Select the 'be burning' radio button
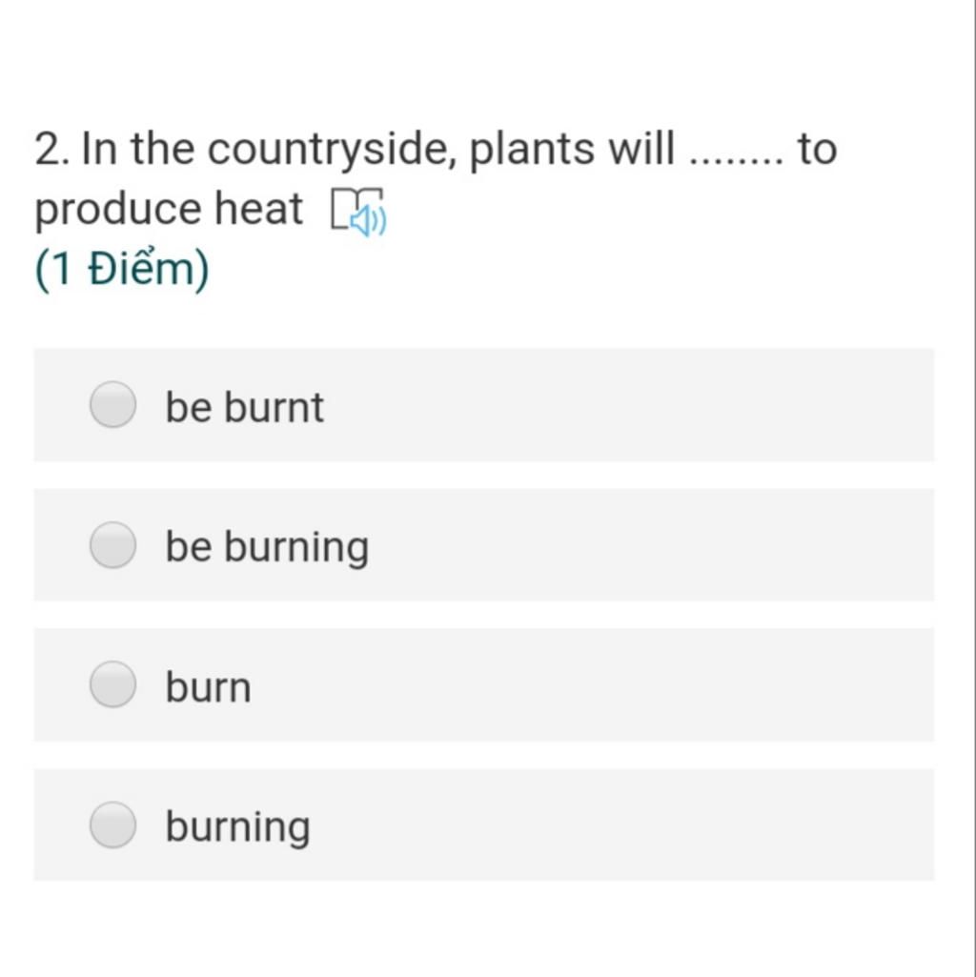This screenshot has height=977, width=976. point(112,545)
